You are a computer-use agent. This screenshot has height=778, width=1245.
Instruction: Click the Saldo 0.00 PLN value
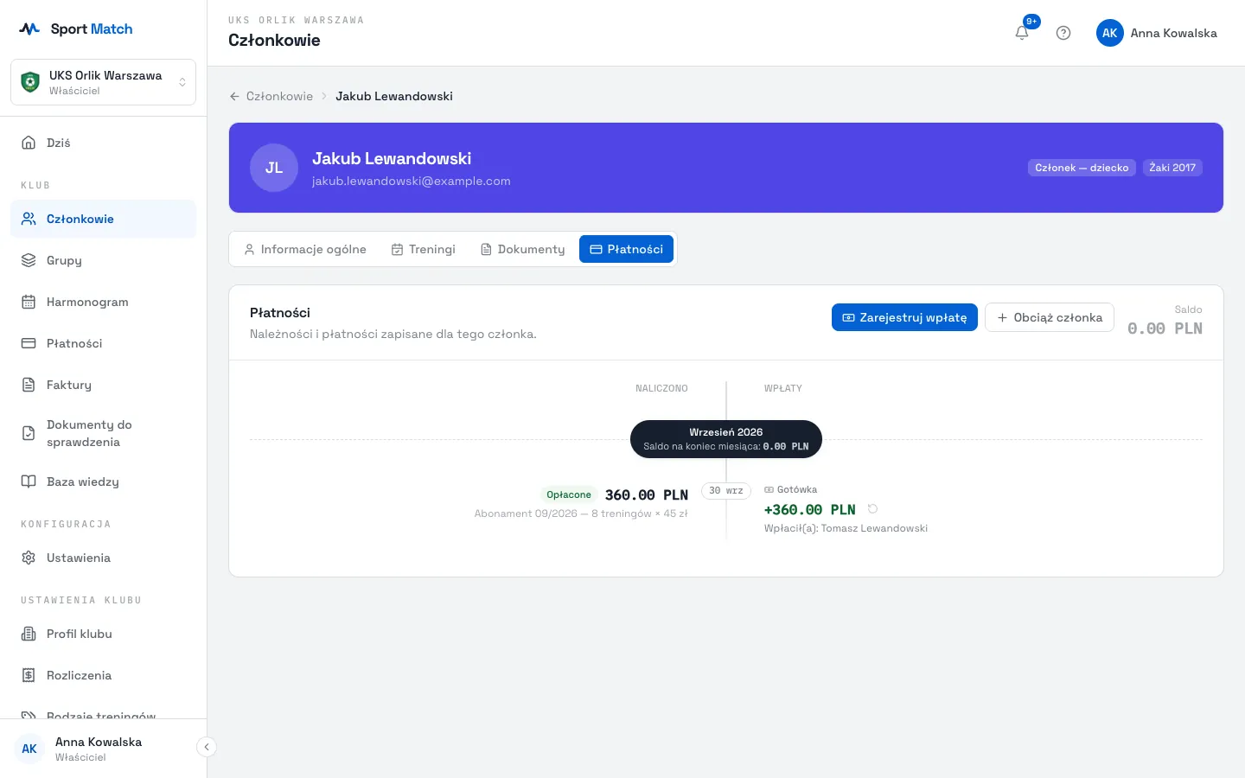coord(1165,328)
